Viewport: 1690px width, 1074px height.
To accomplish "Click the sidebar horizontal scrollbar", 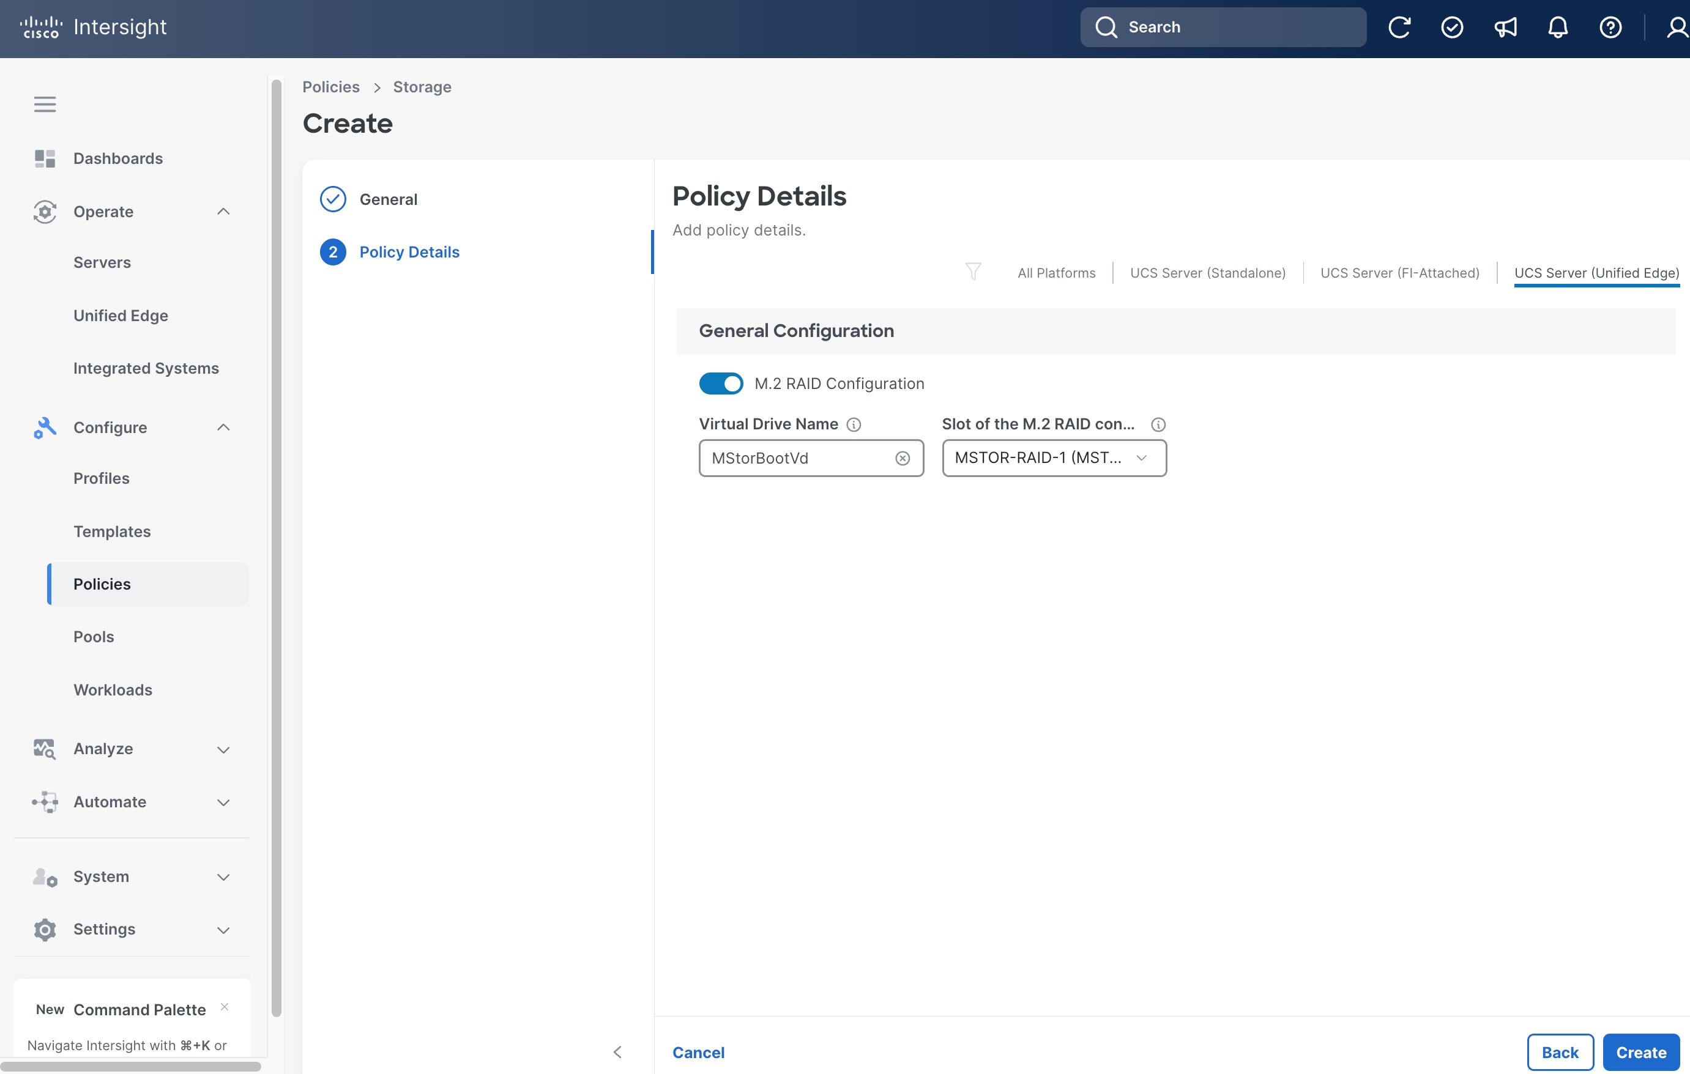I will tap(130, 1066).
